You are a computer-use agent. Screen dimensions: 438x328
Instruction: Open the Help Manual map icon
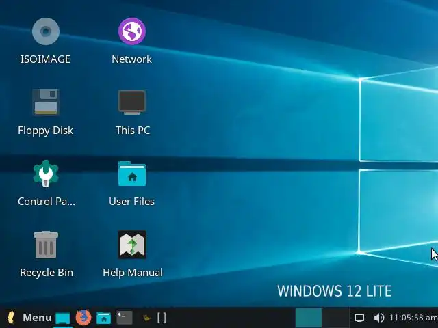[x=132, y=245]
